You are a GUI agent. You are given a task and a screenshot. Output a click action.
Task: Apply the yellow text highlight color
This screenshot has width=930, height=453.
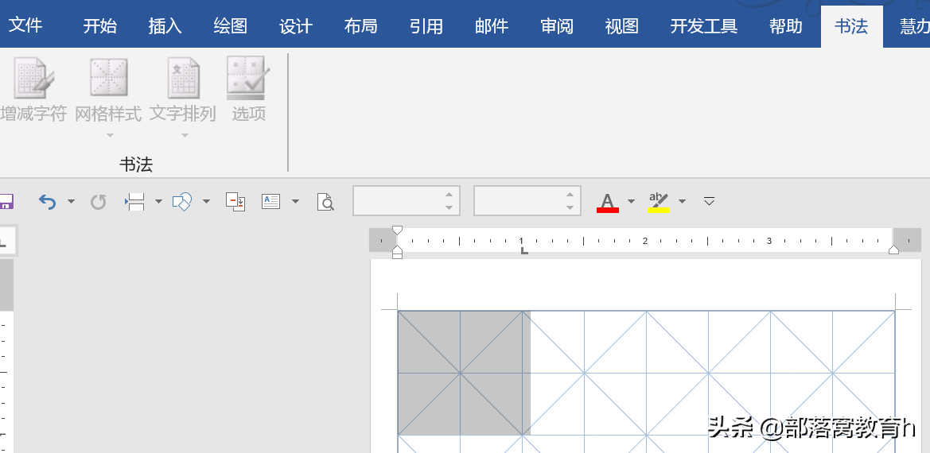click(659, 202)
